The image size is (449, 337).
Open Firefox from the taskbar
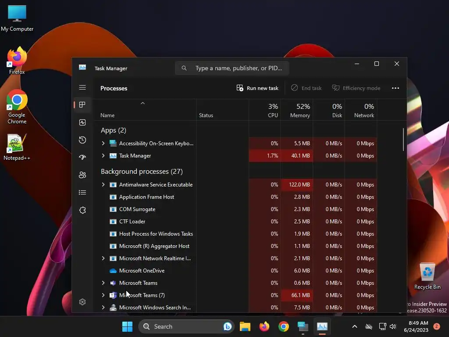tap(264, 326)
